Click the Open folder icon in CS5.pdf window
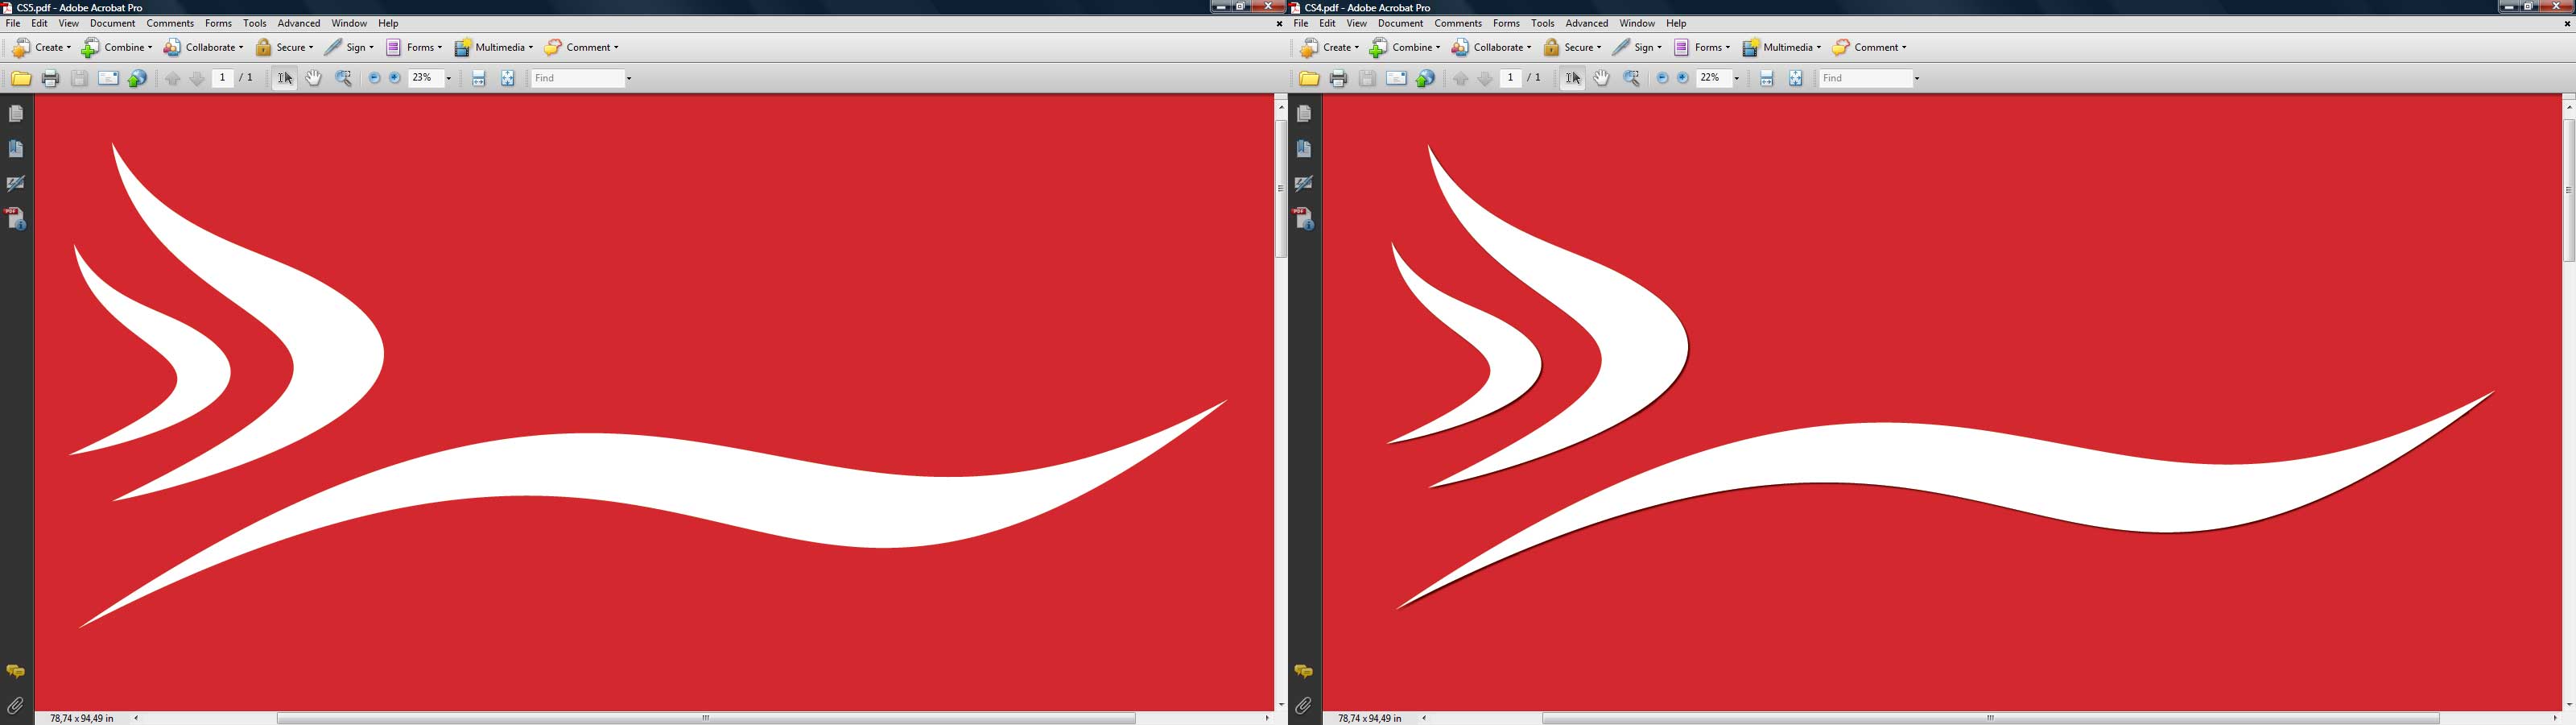The height and width of the screenshot is (725, 2576). tap(21, 78)
